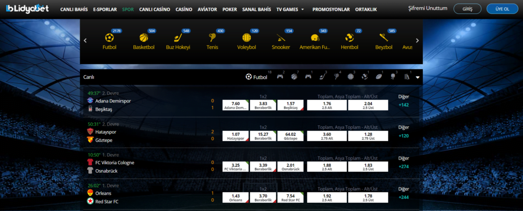Open +120 more markets for Hatayspor match
The image size is (523, 211).
pyautogui.click(x=403, y=136)
